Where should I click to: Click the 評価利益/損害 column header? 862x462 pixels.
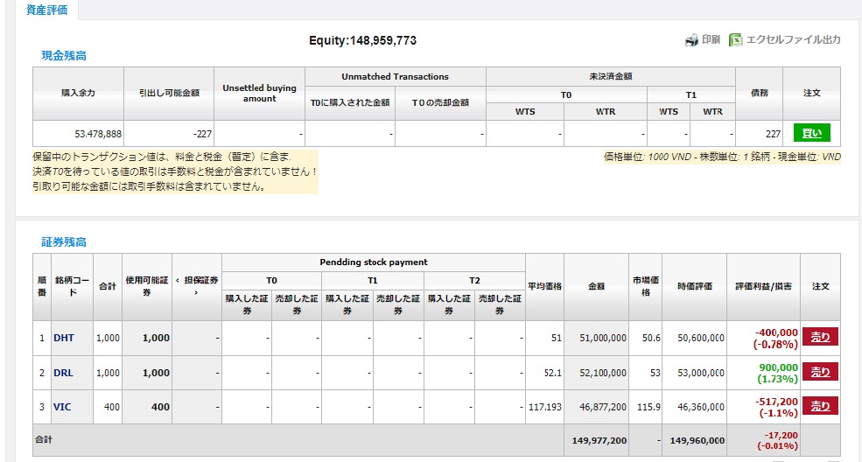click(763, 286)
